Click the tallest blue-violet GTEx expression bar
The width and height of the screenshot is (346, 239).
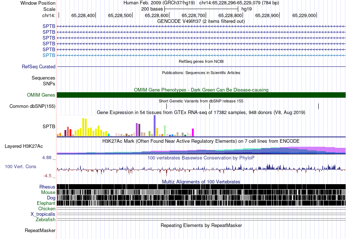[155, 126]
